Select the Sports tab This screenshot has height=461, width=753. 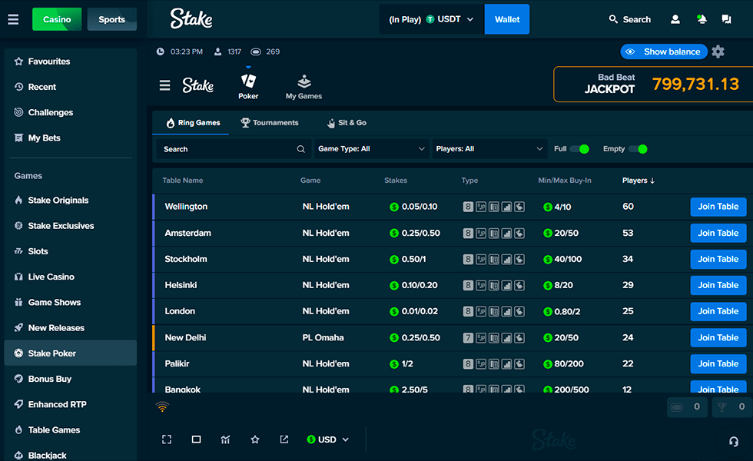[112, 19]
